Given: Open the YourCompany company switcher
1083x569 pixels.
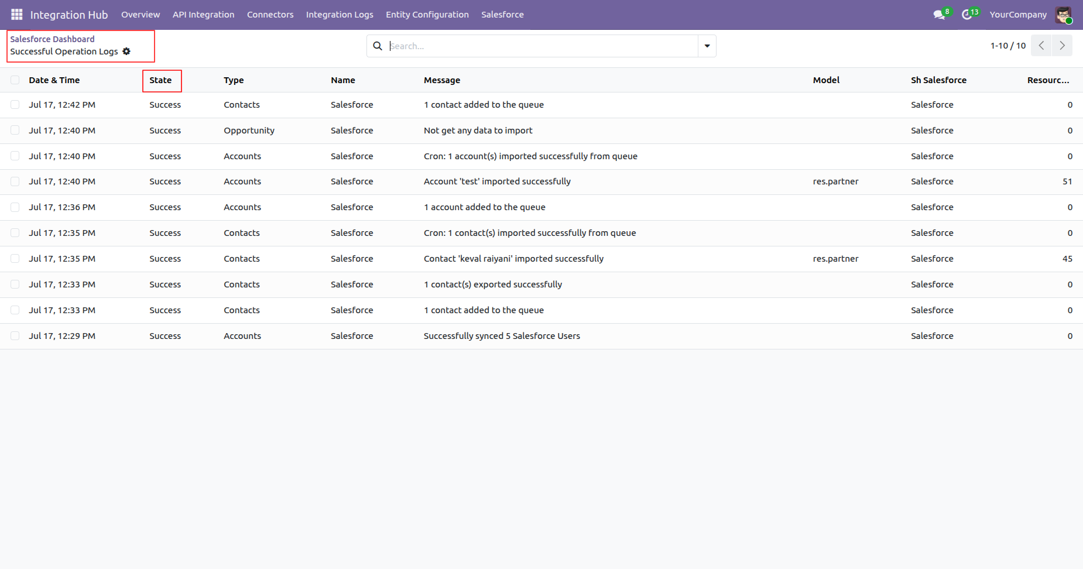Looking at the screenshot, I should click(1018, 15).
